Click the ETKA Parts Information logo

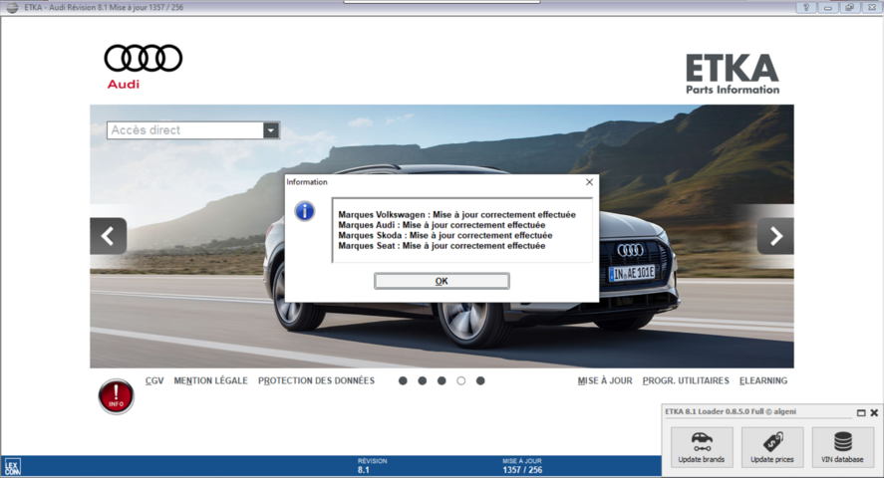coord(733,74)
